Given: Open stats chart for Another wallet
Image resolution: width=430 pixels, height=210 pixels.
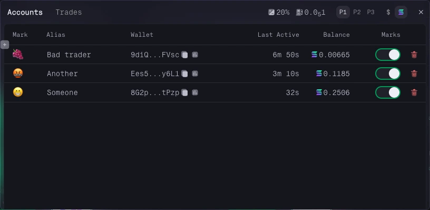Looking at the screenshot, I should point(195,73).
